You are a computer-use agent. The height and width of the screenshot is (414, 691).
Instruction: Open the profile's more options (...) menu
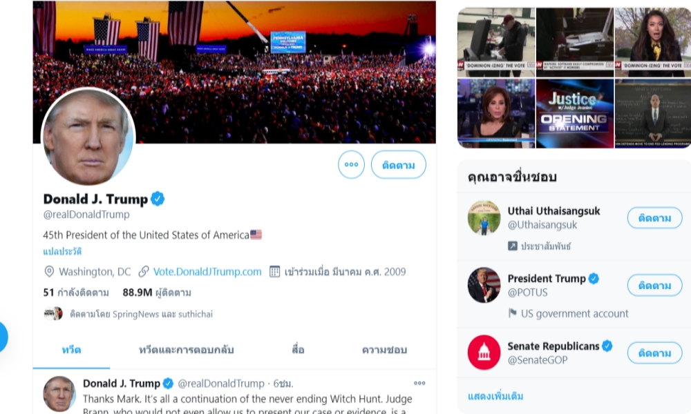point(350,164)
